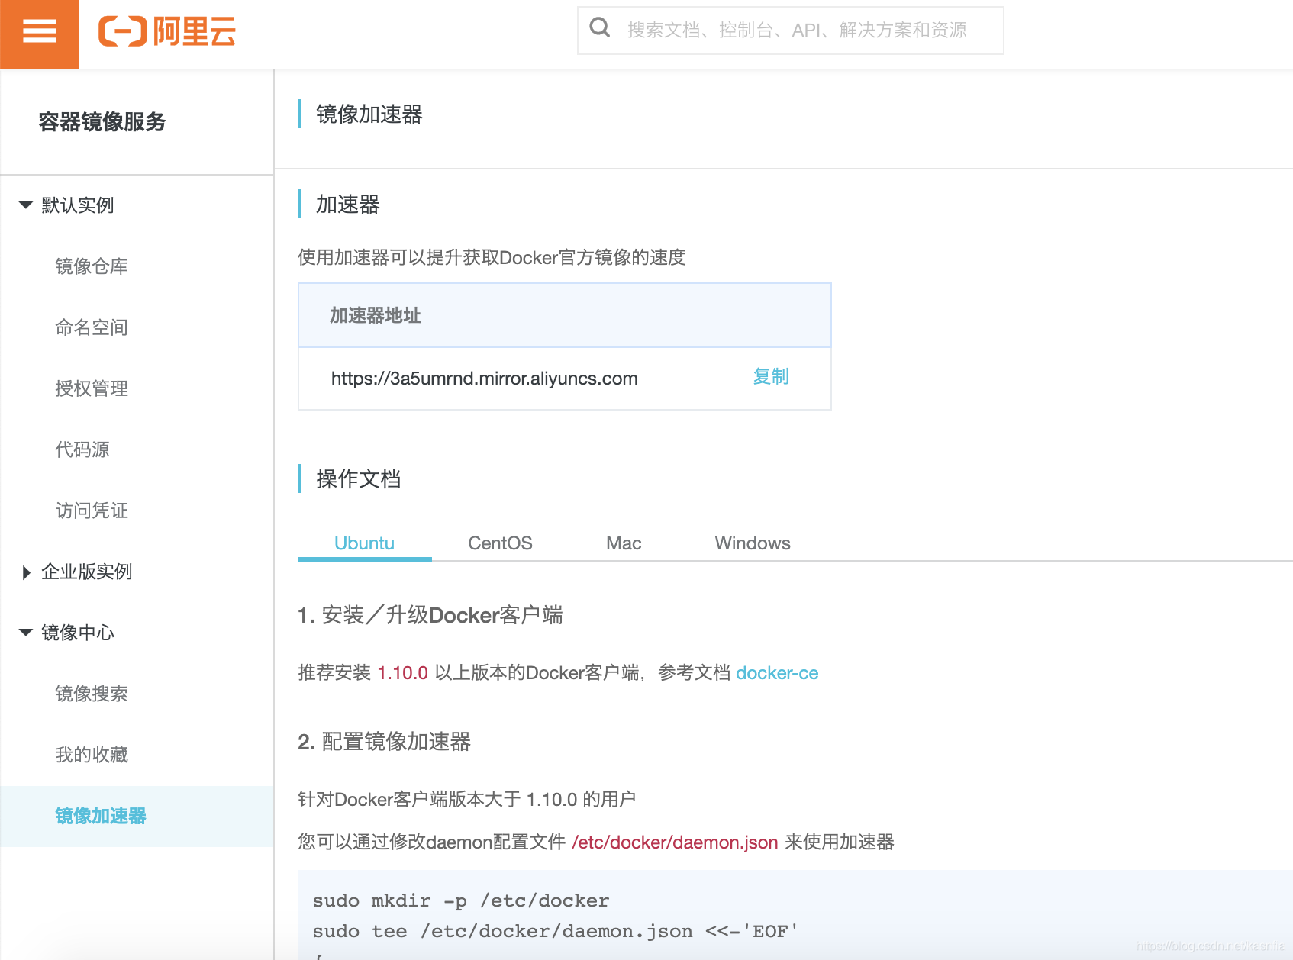Collapse the 默认实例 section arrow
1293x960 pixels.
[26, 205]
